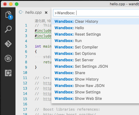Click line number 10 in the gutter
The image size is (139, 115).
tap(25, 73)
